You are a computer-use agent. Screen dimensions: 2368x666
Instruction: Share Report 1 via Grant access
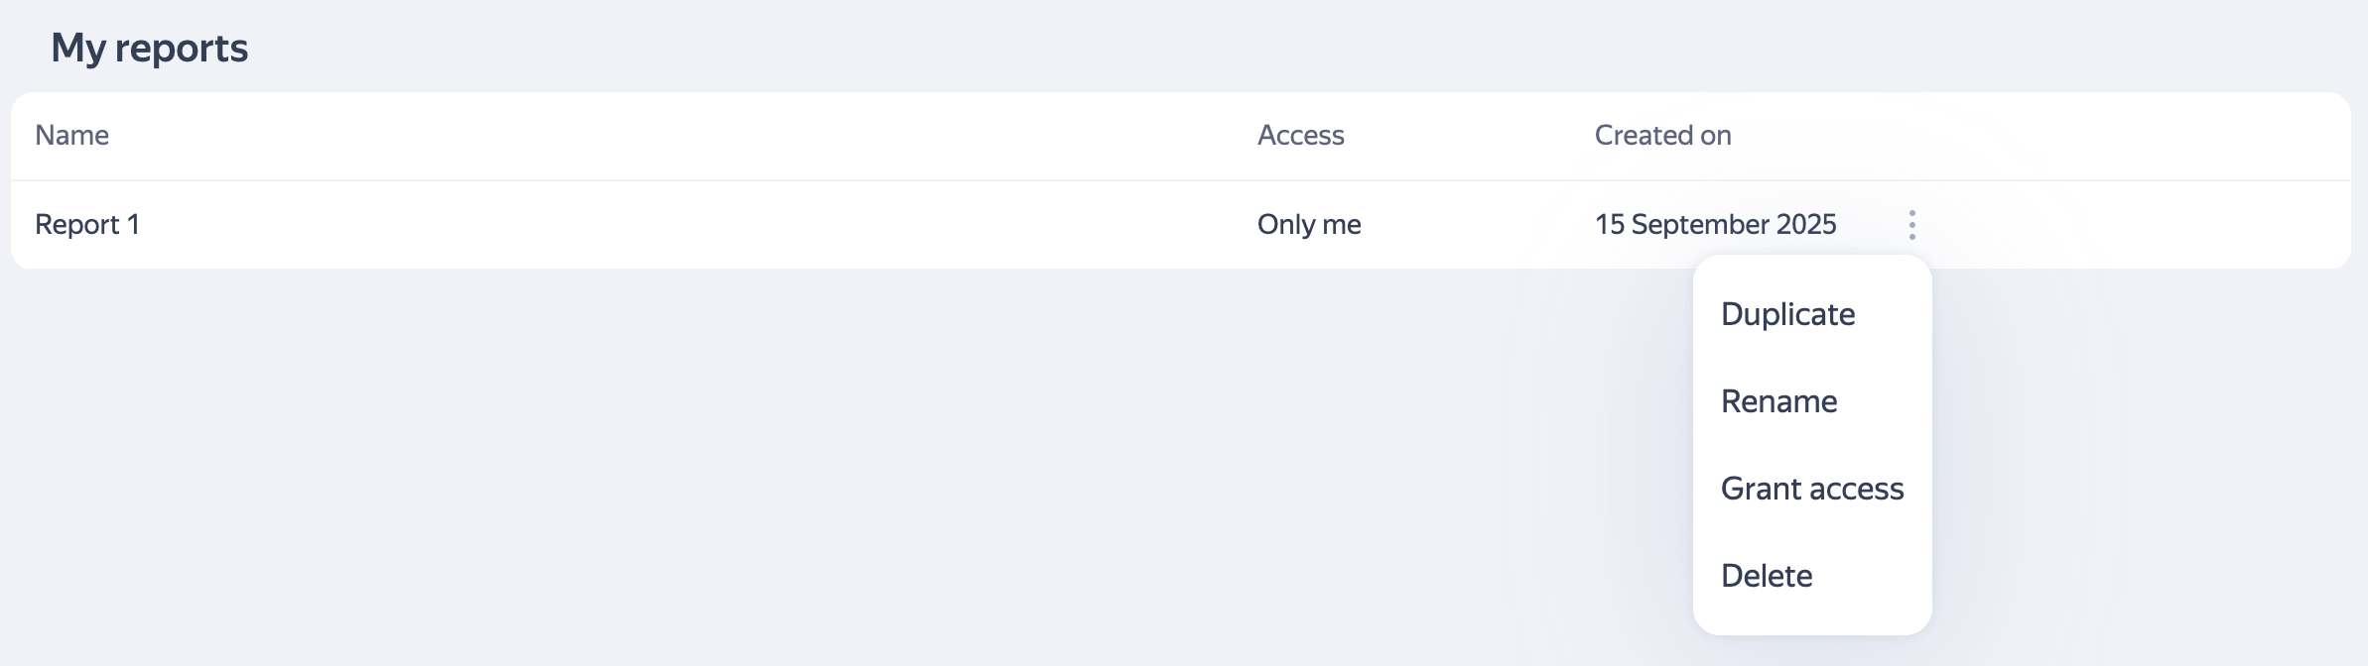(1811, 489)
